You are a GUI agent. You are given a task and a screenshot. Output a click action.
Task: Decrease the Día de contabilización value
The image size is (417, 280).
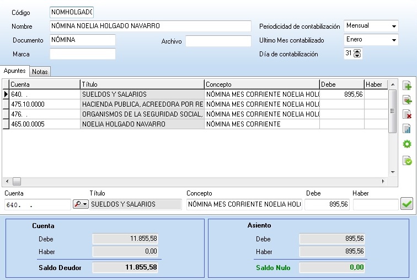(x=357, y=55)
